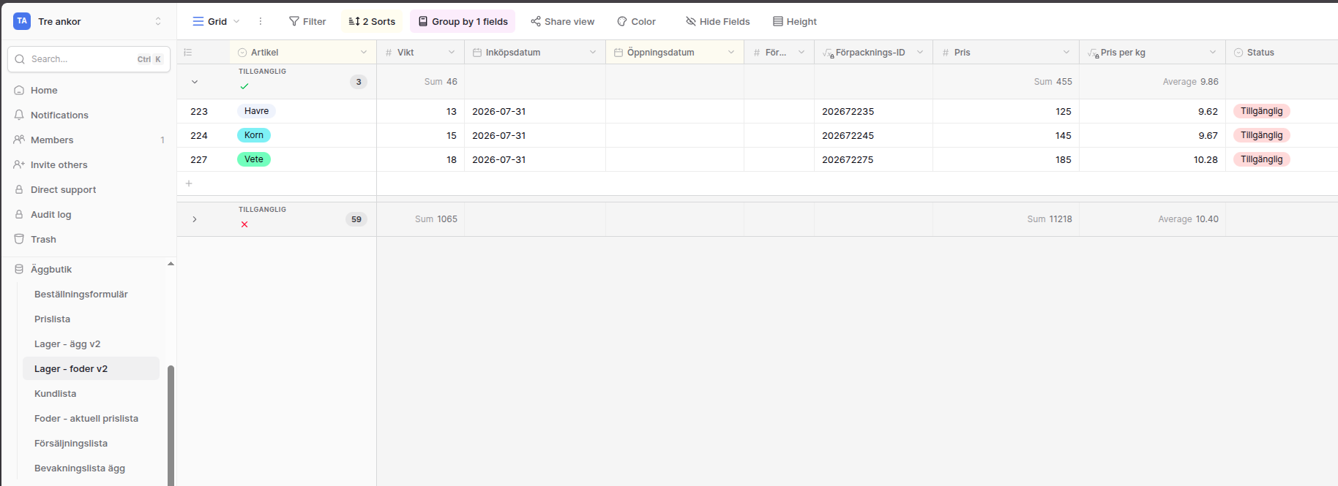Click Förpacknings-ID cell 202672245
Viewport: 1338px width, 486px height.
click(x=874, y=136)
